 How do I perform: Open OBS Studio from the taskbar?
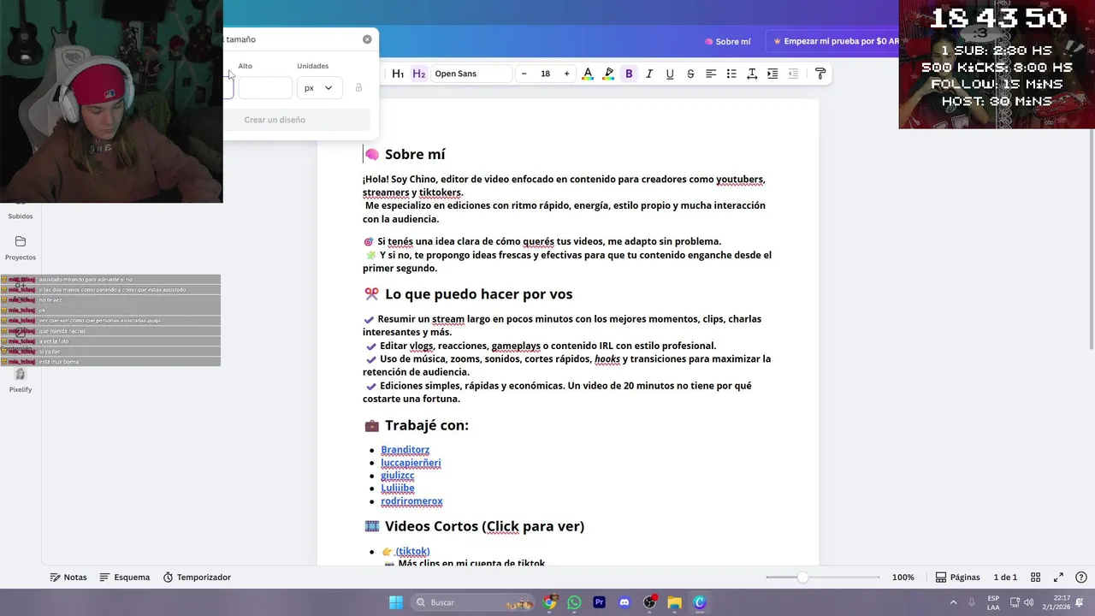click(649, 602)
